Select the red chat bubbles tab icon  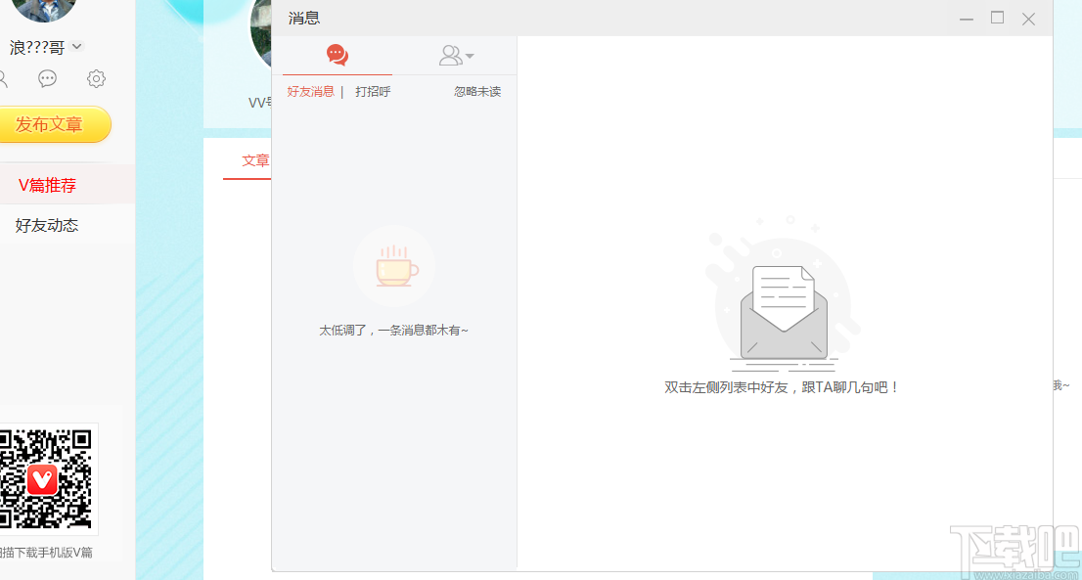tap(337, 55)
